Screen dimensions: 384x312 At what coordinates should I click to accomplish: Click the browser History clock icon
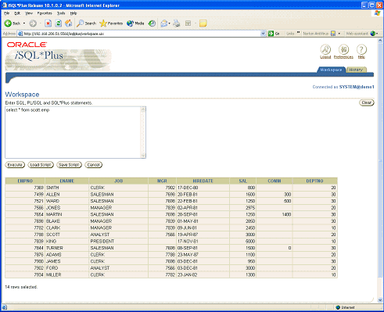(x=152, y=23)
